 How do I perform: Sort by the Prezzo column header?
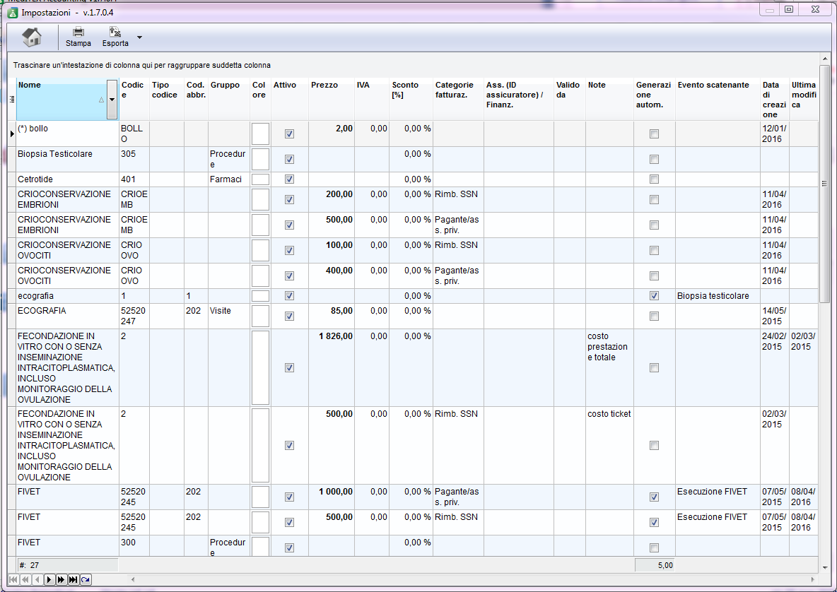click(331, 99)
